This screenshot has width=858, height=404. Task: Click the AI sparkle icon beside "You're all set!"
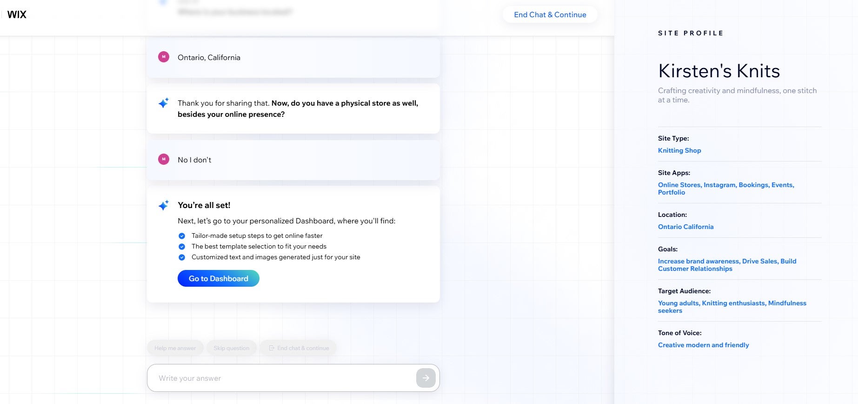click(163, 204)
